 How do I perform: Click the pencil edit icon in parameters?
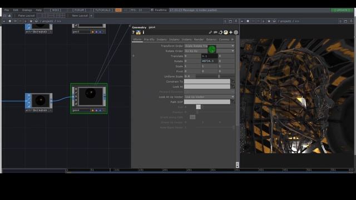point(210,32)
